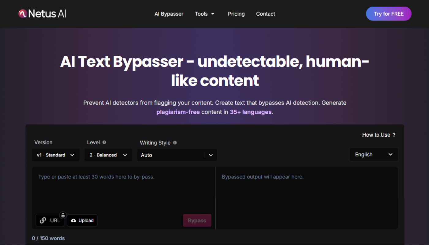Viewport: 429px width, 245px height.
Task: Open the Pricing page
Action: (236, 14)
